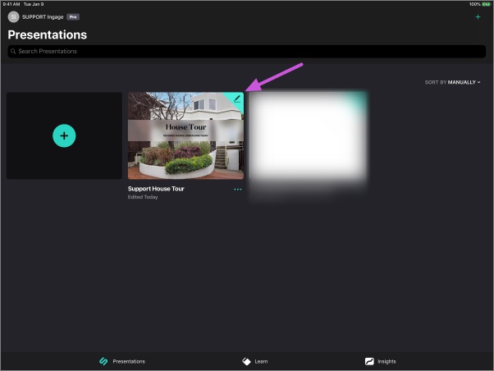This screenshot has height=371, width=494.
Task: Click the Support House Tour title
Action: coord(156,189)
